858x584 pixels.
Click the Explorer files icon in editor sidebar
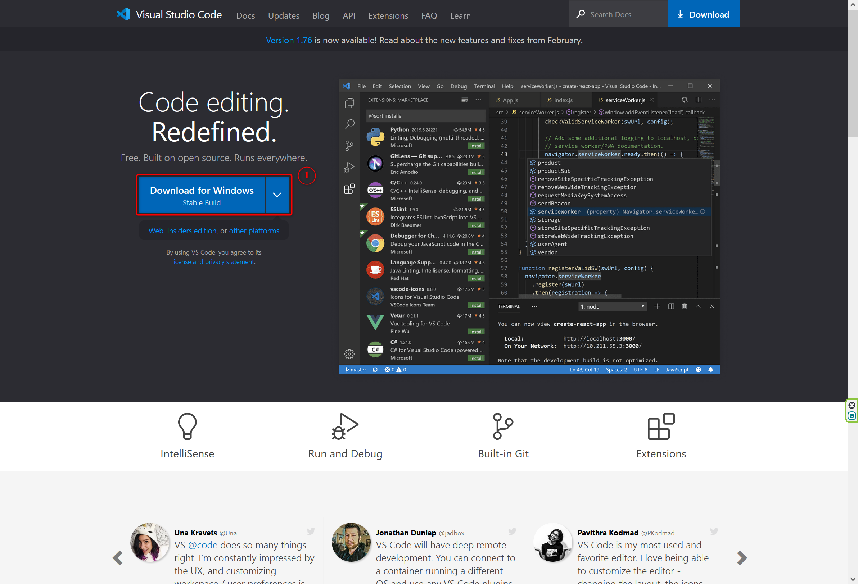[x=349, y=103]
